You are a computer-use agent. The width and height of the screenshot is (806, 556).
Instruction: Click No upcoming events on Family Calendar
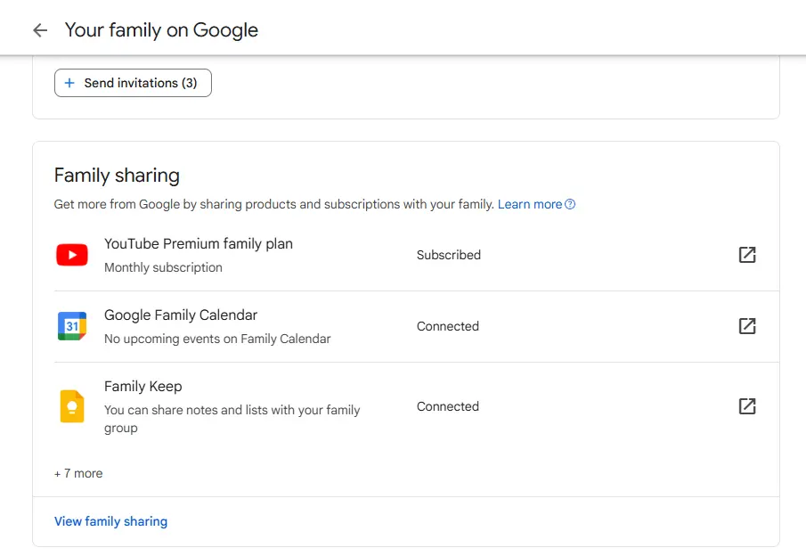[217, 339]
